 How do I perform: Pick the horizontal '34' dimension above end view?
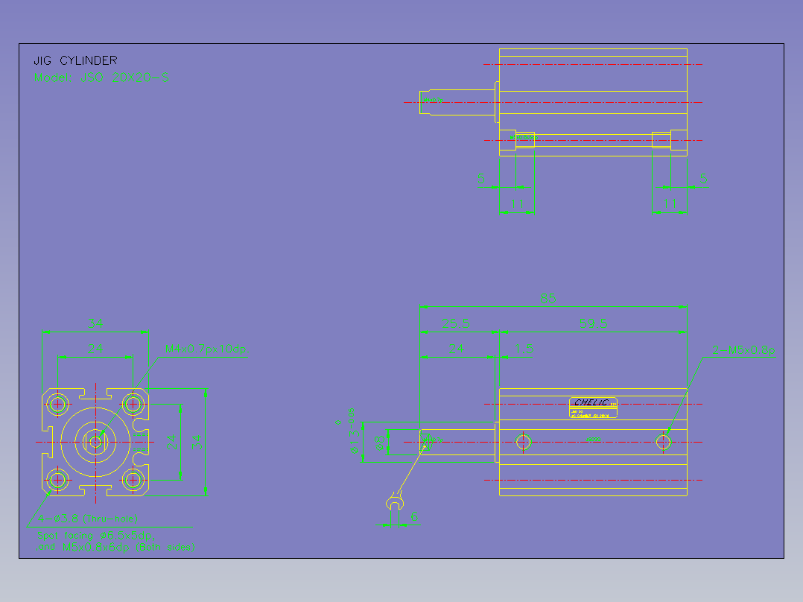(x=95, y=323)
